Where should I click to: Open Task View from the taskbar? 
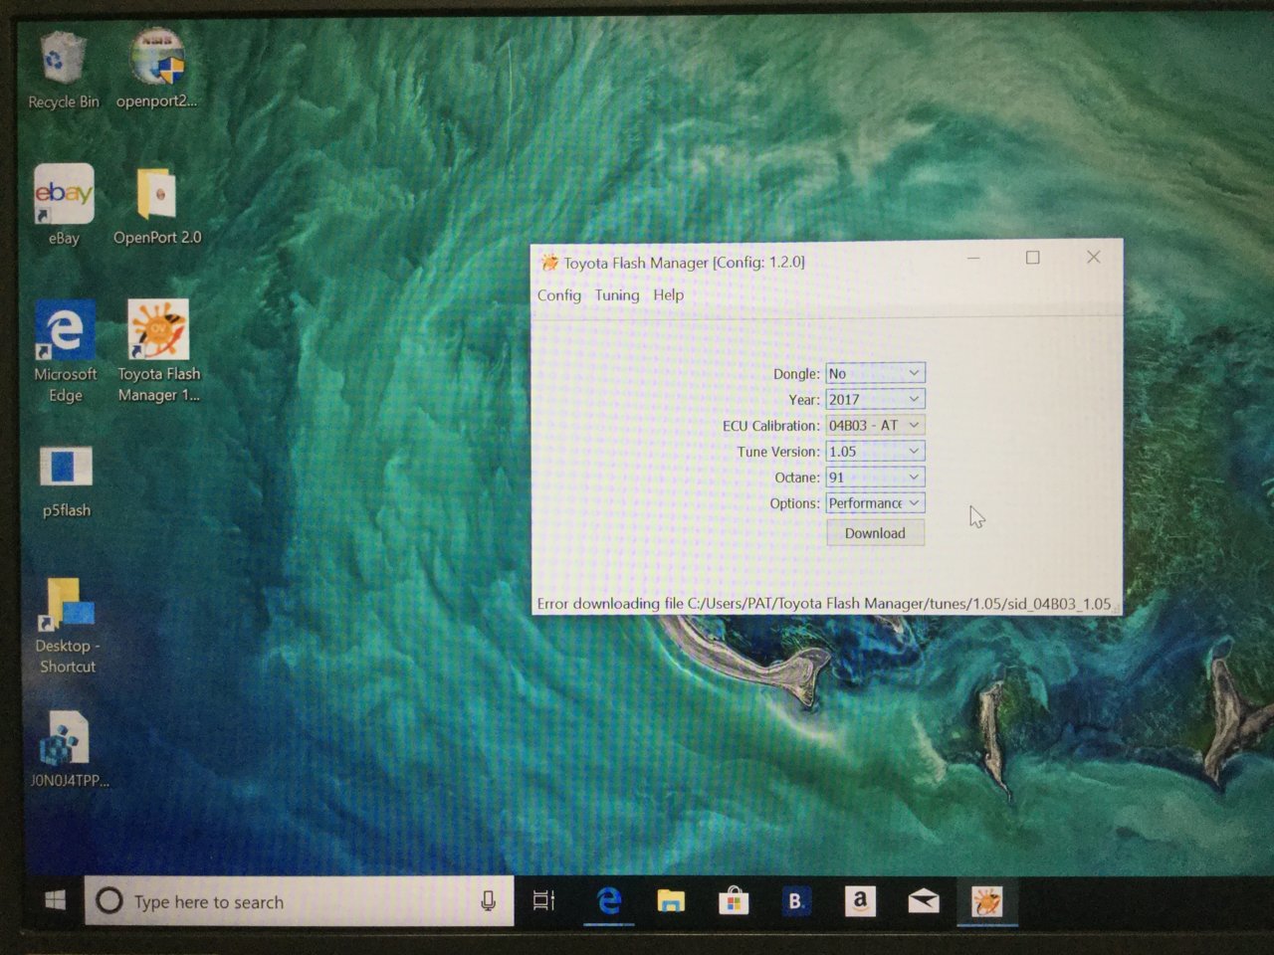click(x=543, y=901)
